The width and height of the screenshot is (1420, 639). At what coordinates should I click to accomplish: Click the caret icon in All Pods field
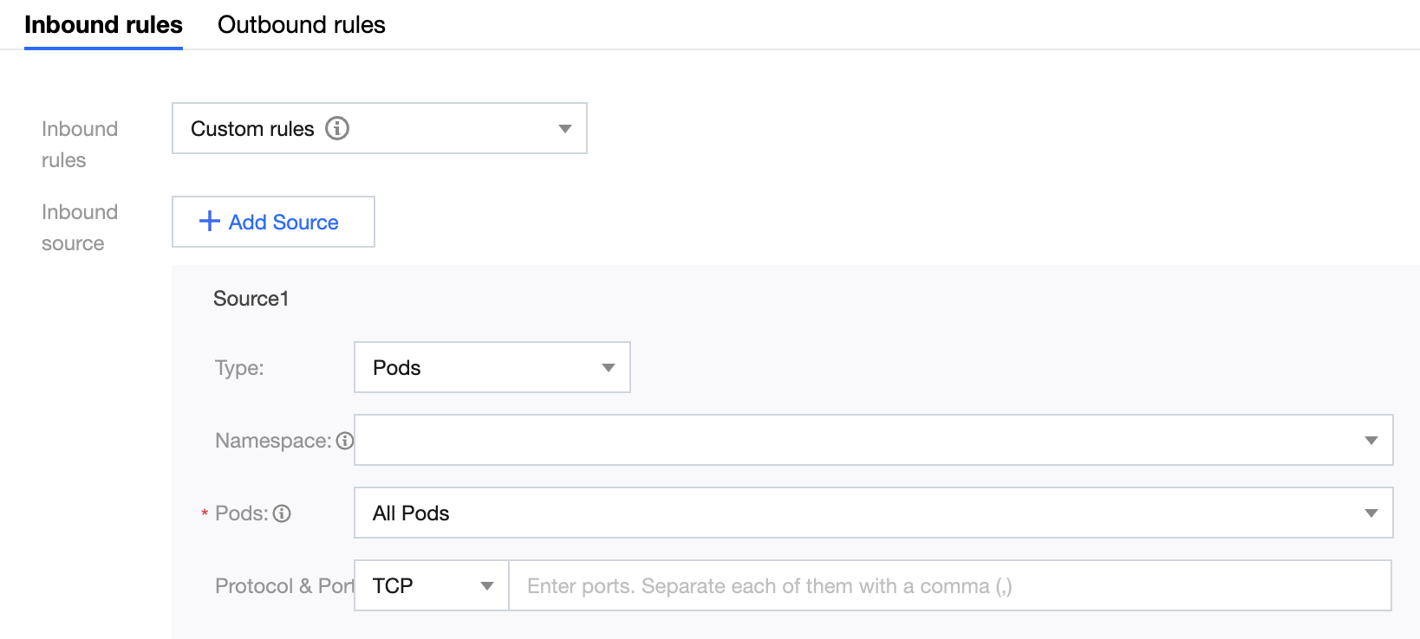[x=1371, y=513]
